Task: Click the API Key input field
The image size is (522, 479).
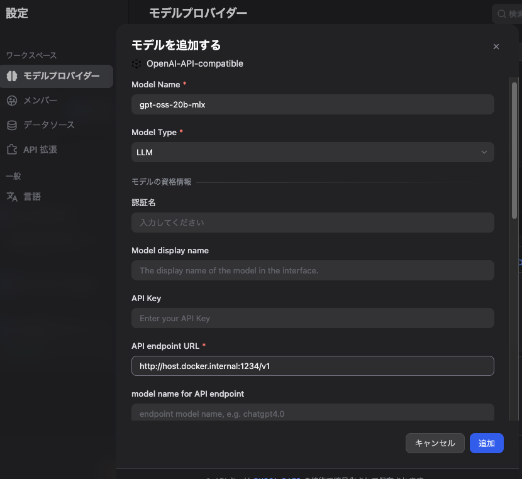Action: [x=313, y=318]
